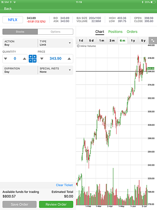The height and width of the screenshot is (210, 157).
Task: Tap the $800.57 available funds amount
Action: pyautogui.click(x=9, y=196)
